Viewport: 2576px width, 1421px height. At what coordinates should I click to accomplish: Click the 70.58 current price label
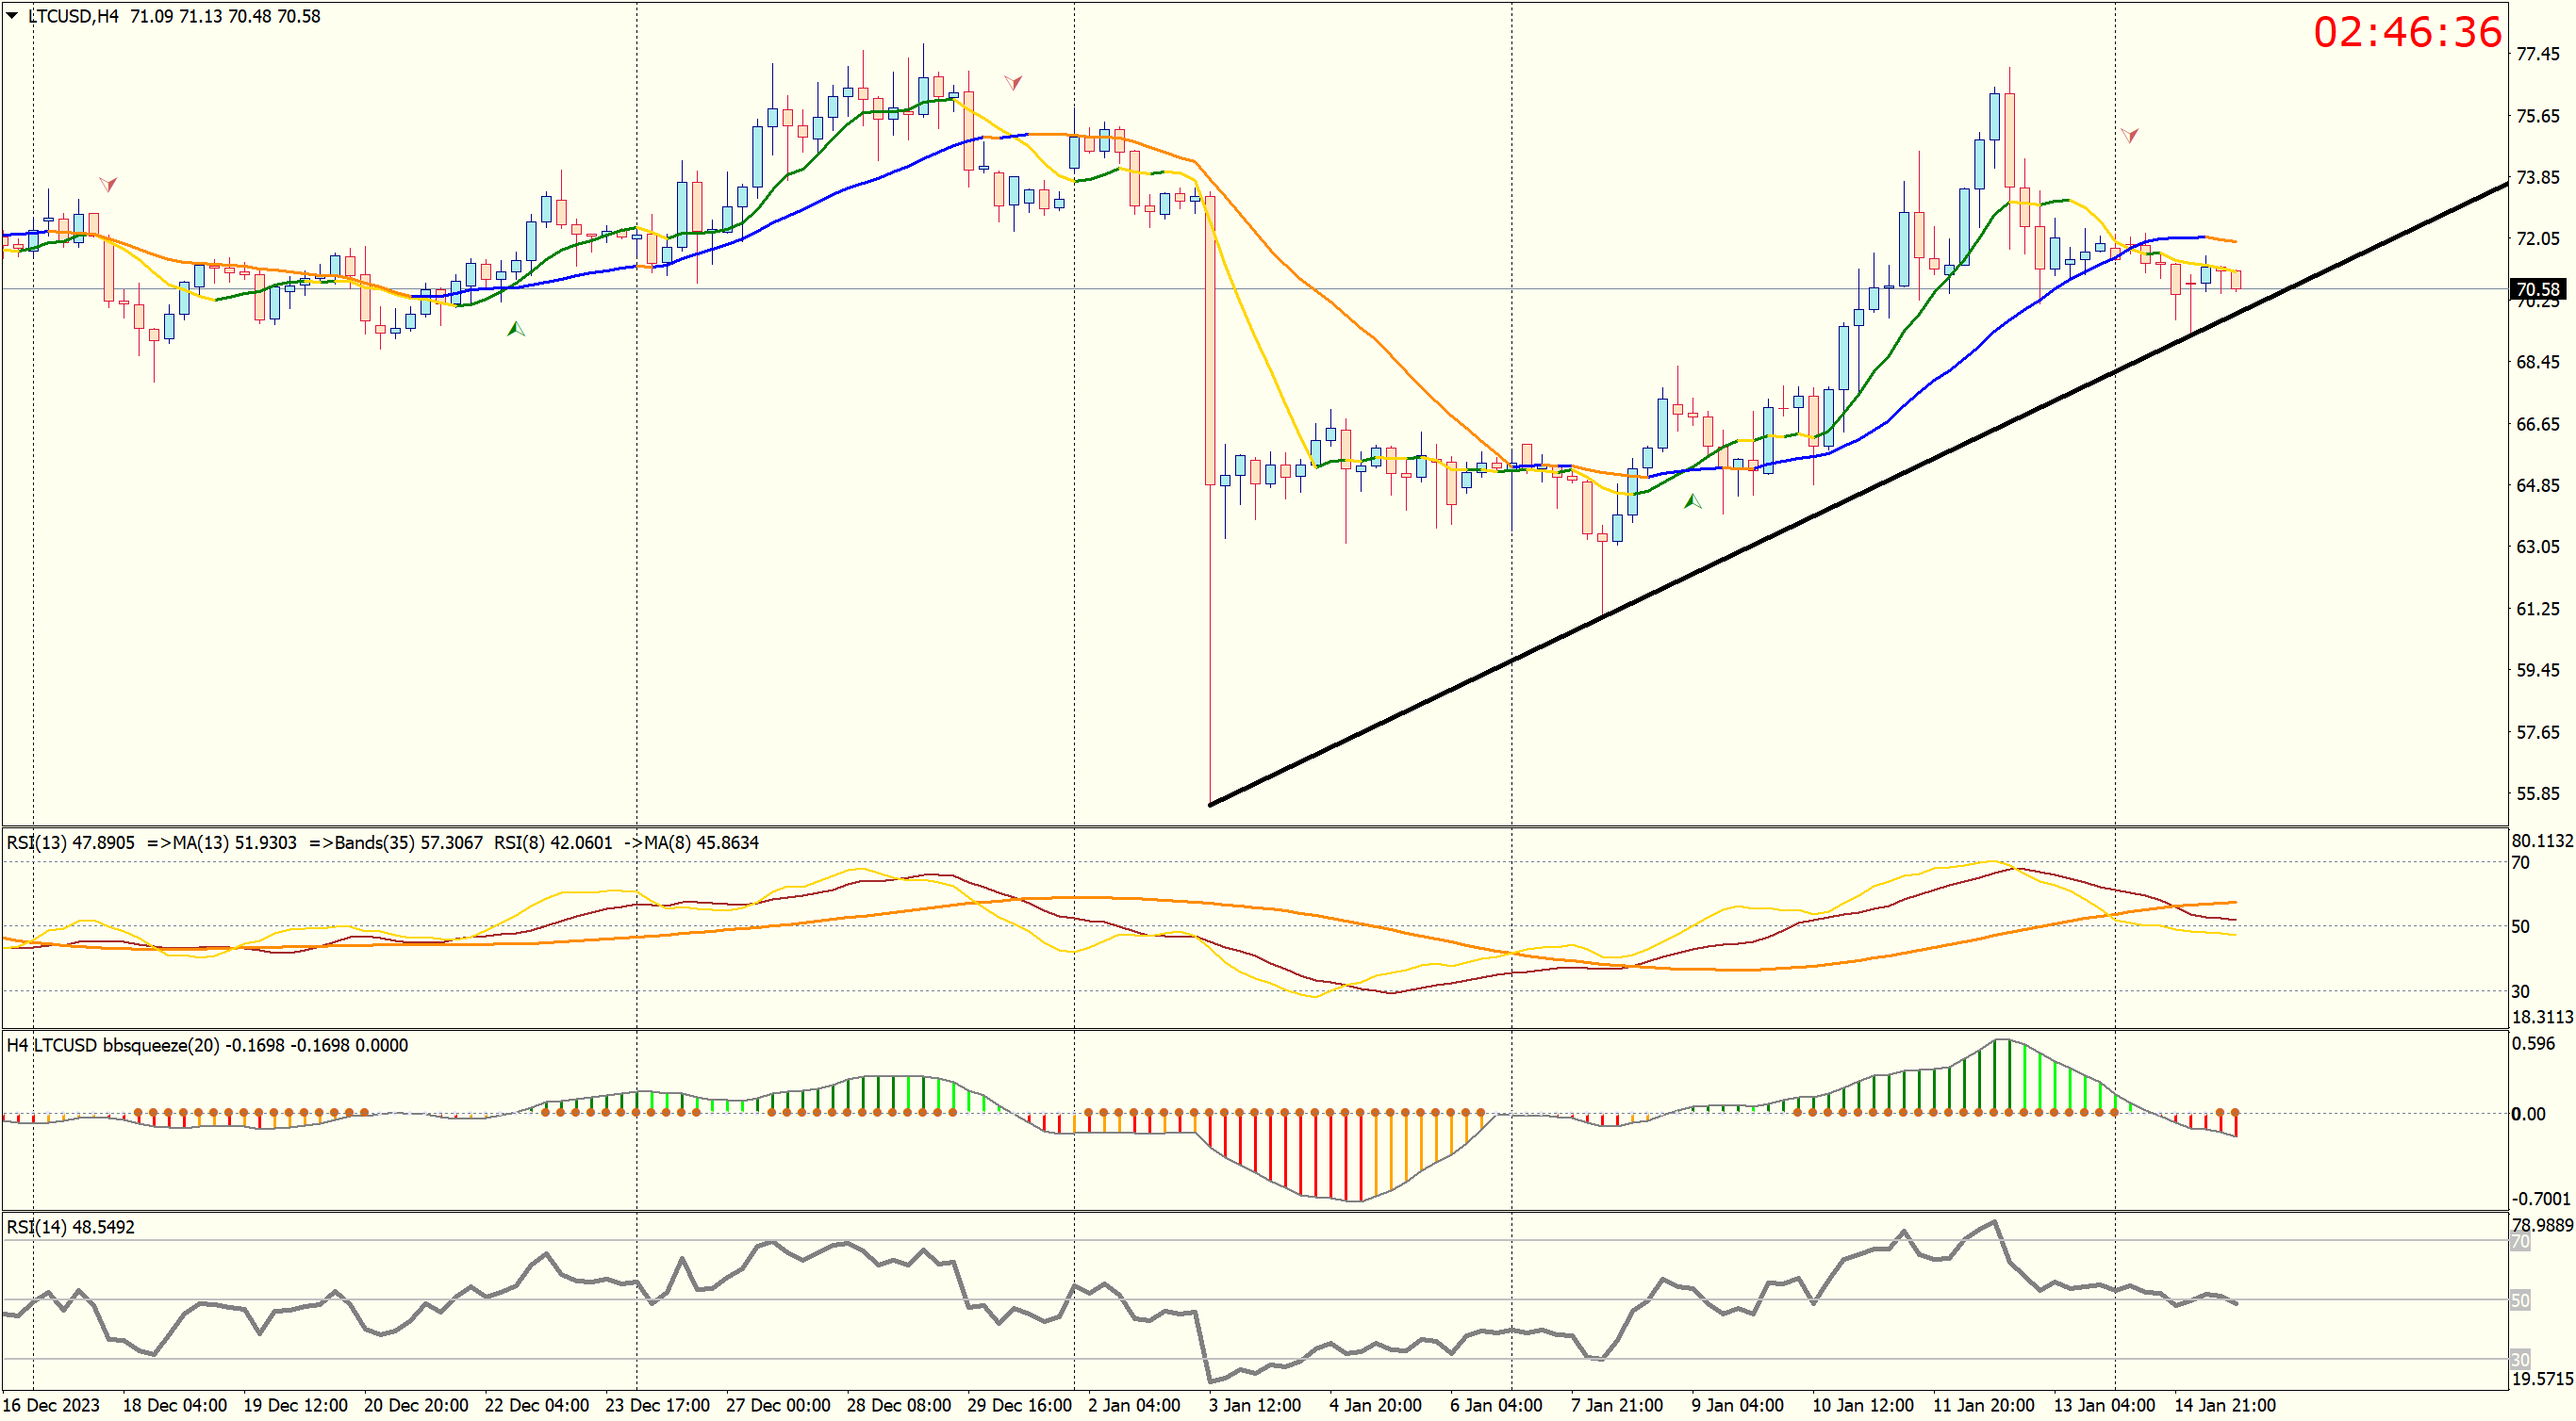pos(2538,290)
